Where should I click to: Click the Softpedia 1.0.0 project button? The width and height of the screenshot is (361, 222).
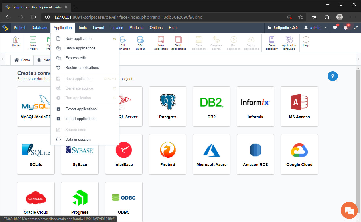[283, 28]
